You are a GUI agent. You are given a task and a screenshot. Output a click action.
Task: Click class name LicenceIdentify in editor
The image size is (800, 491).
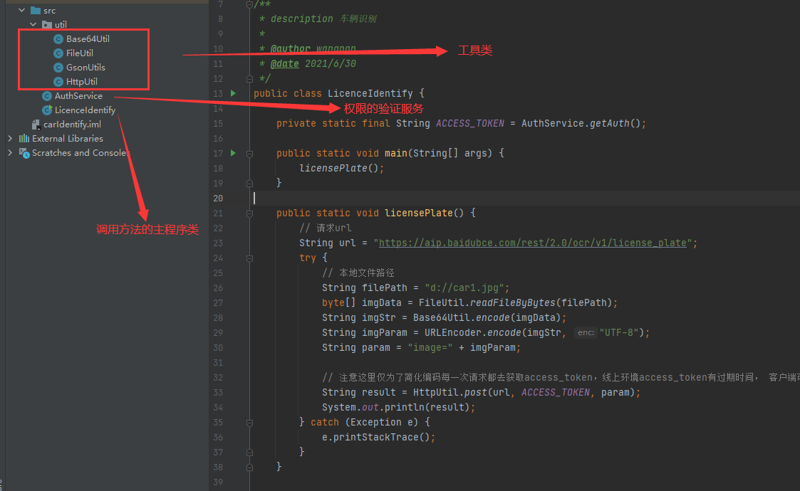click(x=370, y=93)
